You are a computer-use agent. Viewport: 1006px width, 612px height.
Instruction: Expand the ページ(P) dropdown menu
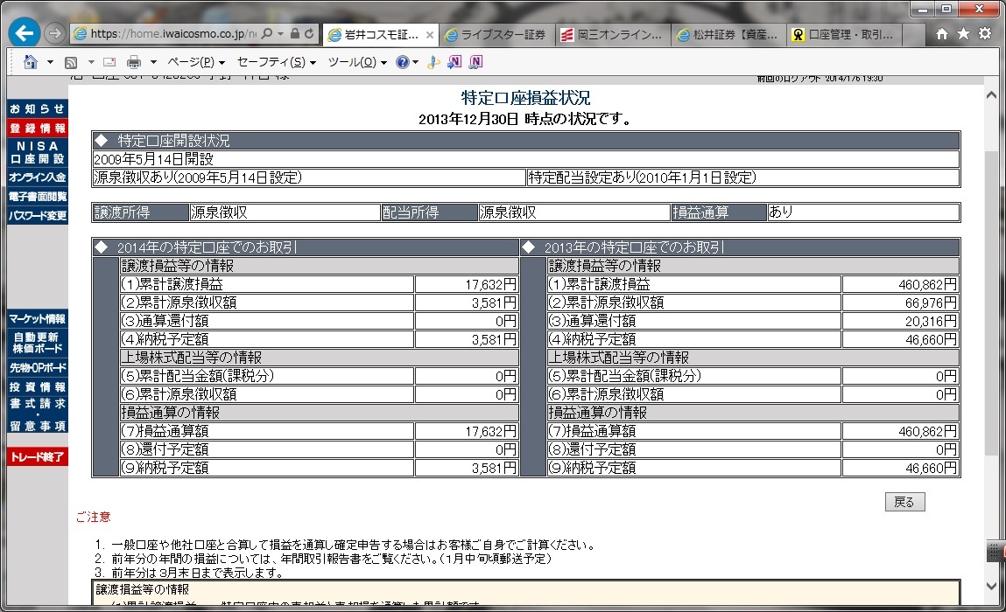pos(195,62)
